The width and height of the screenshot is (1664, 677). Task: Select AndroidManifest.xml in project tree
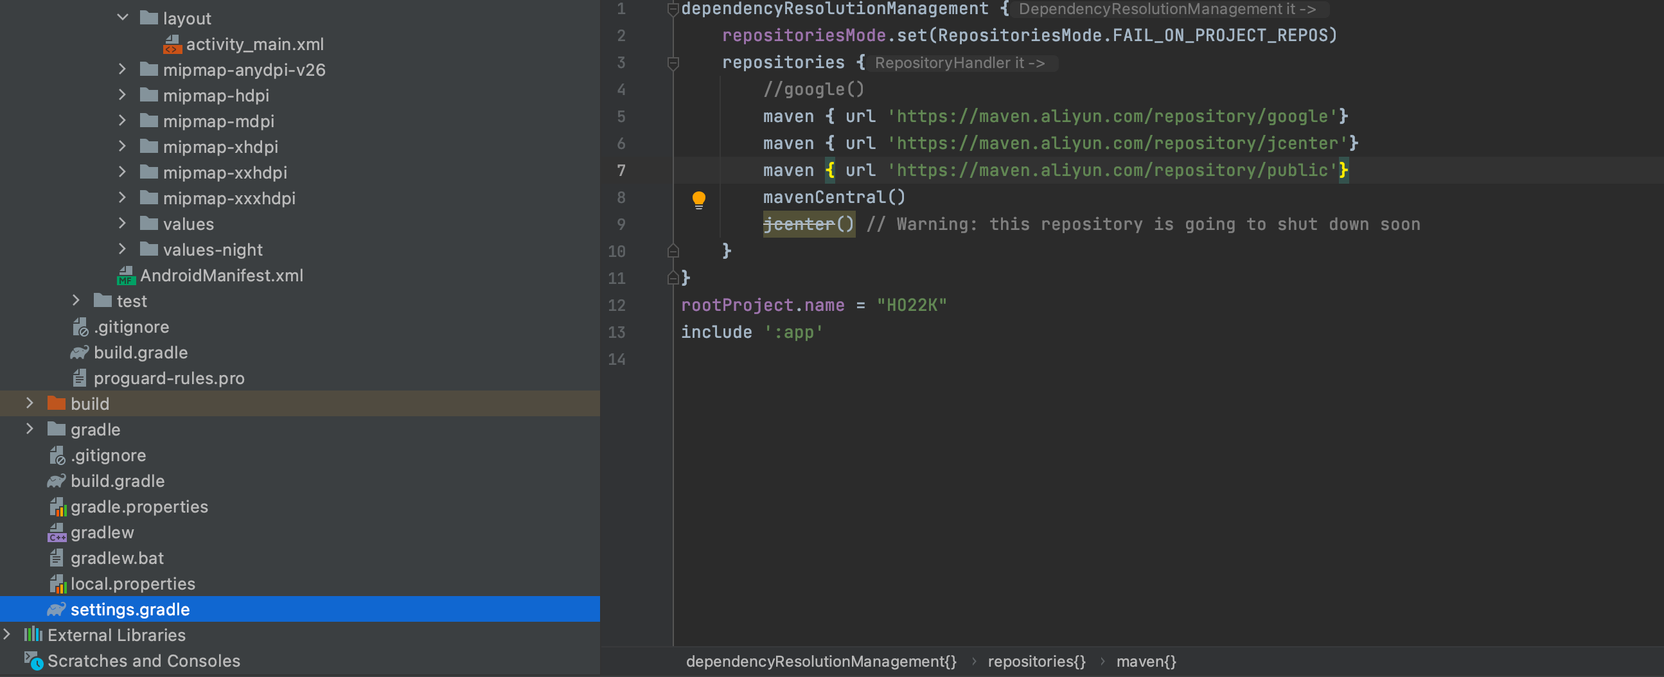[222, 275]
